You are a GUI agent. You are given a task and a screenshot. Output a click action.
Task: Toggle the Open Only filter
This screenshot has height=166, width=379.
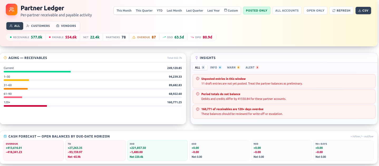pos(315,11)
